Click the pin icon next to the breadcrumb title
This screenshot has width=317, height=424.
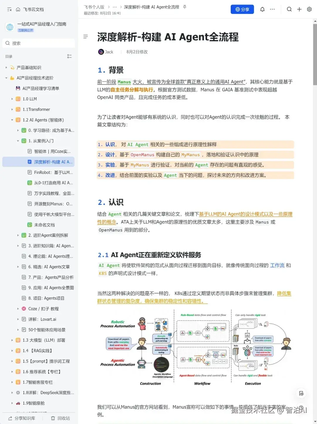coord(185,7)
